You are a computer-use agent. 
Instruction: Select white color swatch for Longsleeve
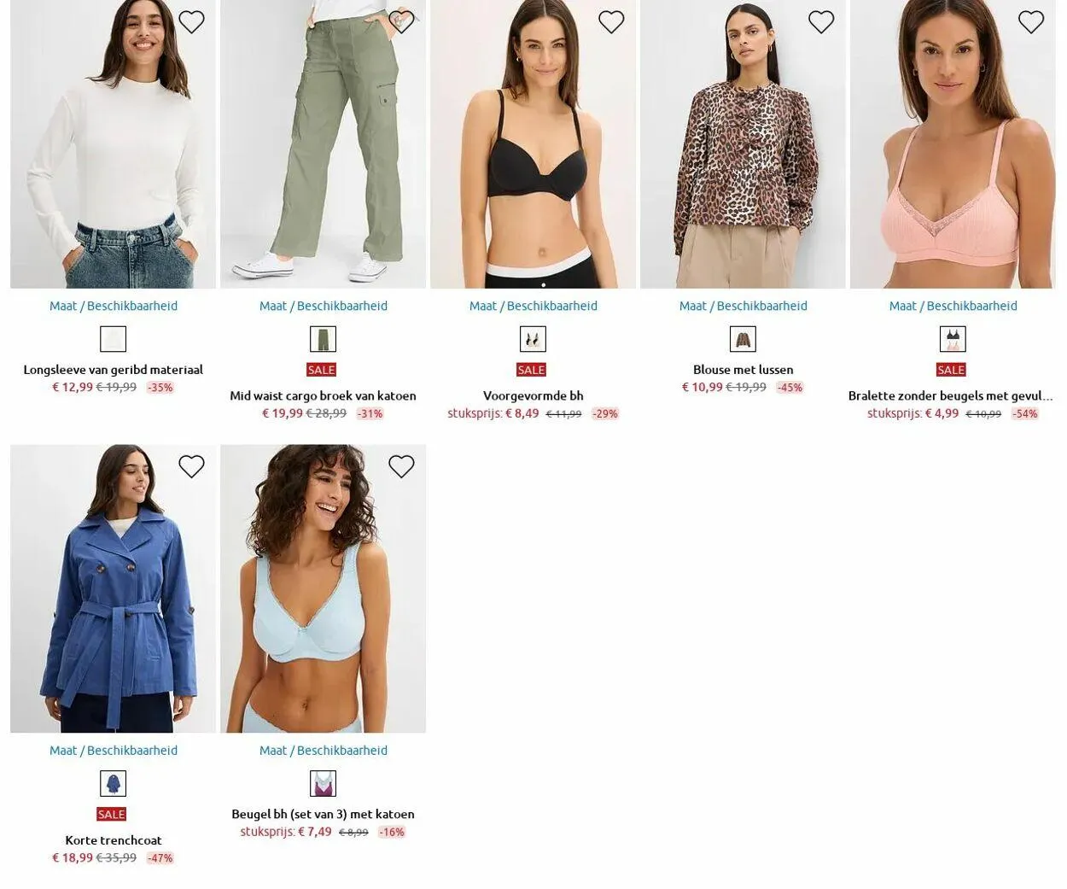[x=114, y=339]
